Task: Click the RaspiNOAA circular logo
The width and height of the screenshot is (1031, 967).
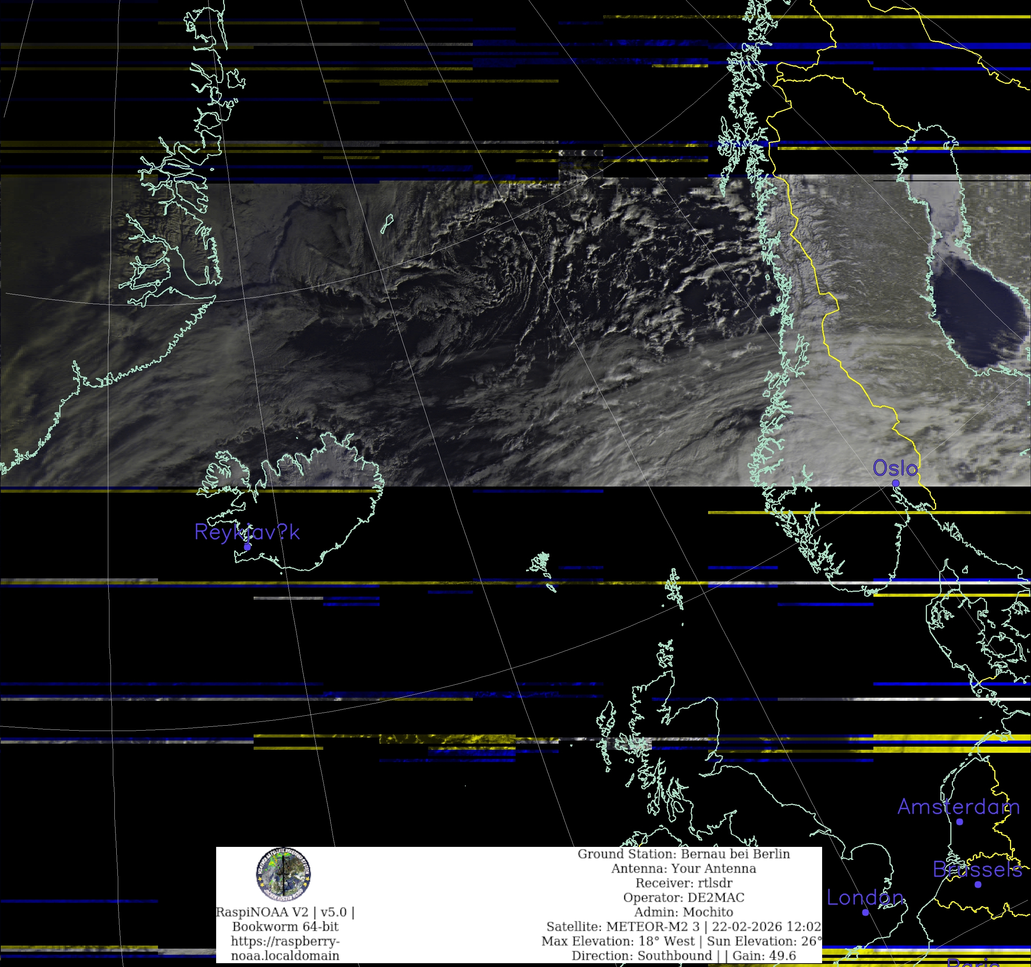Action: (x=283, y=875)
